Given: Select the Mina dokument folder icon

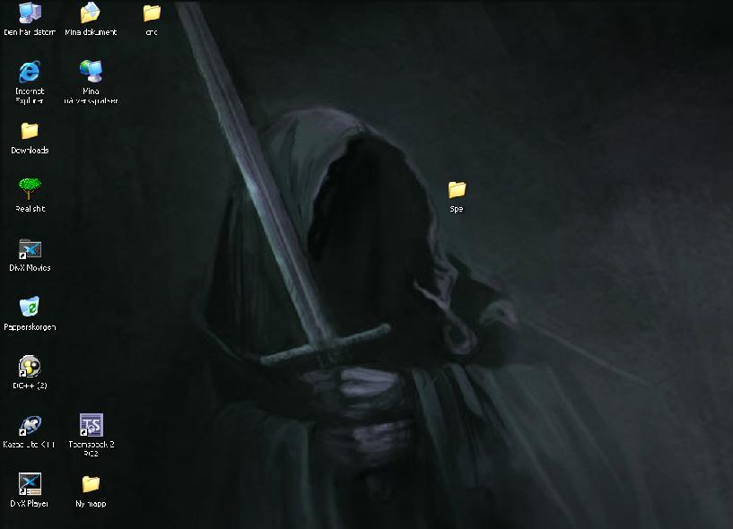Looking at the screenshot, I should click(91, 13).
